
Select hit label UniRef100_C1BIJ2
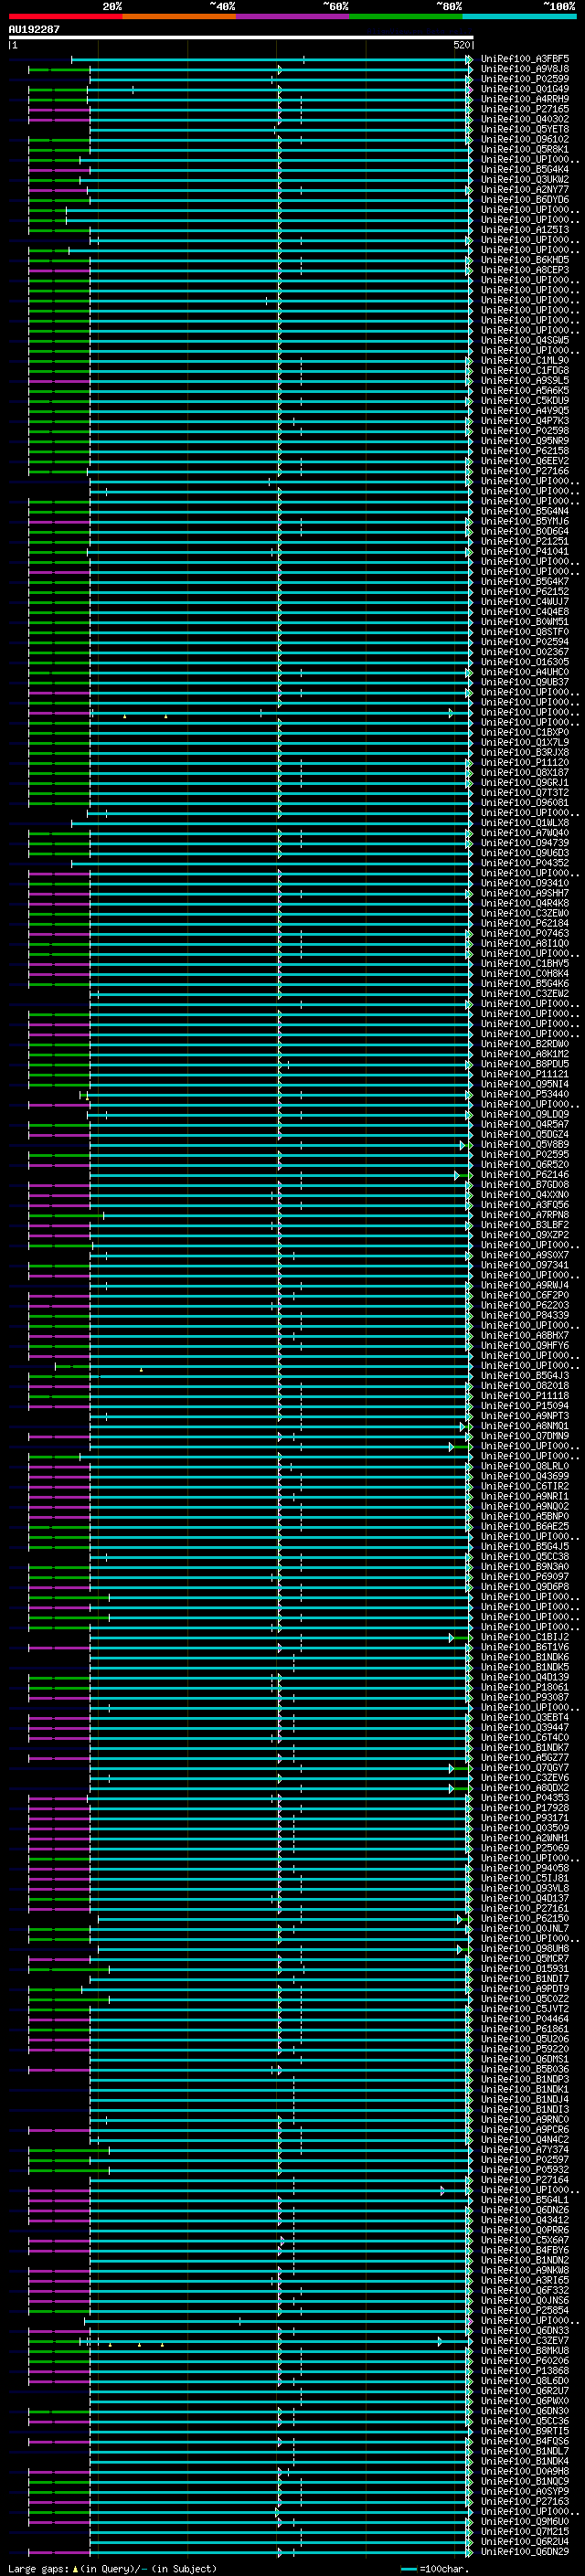(x=525, y=1637)
